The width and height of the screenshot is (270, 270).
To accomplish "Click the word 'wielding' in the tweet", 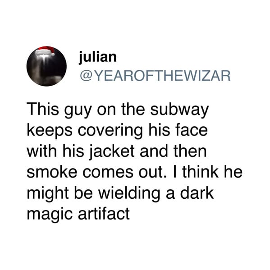I will [x=129, y=194].
